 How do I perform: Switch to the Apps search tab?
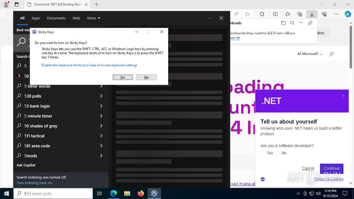(36, 18)
